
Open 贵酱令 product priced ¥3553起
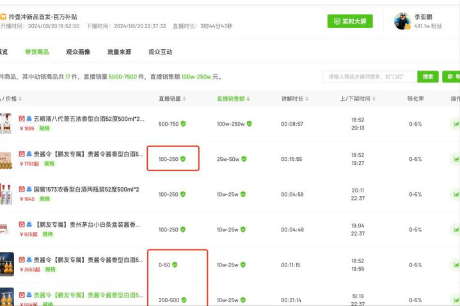pos(88,260)
